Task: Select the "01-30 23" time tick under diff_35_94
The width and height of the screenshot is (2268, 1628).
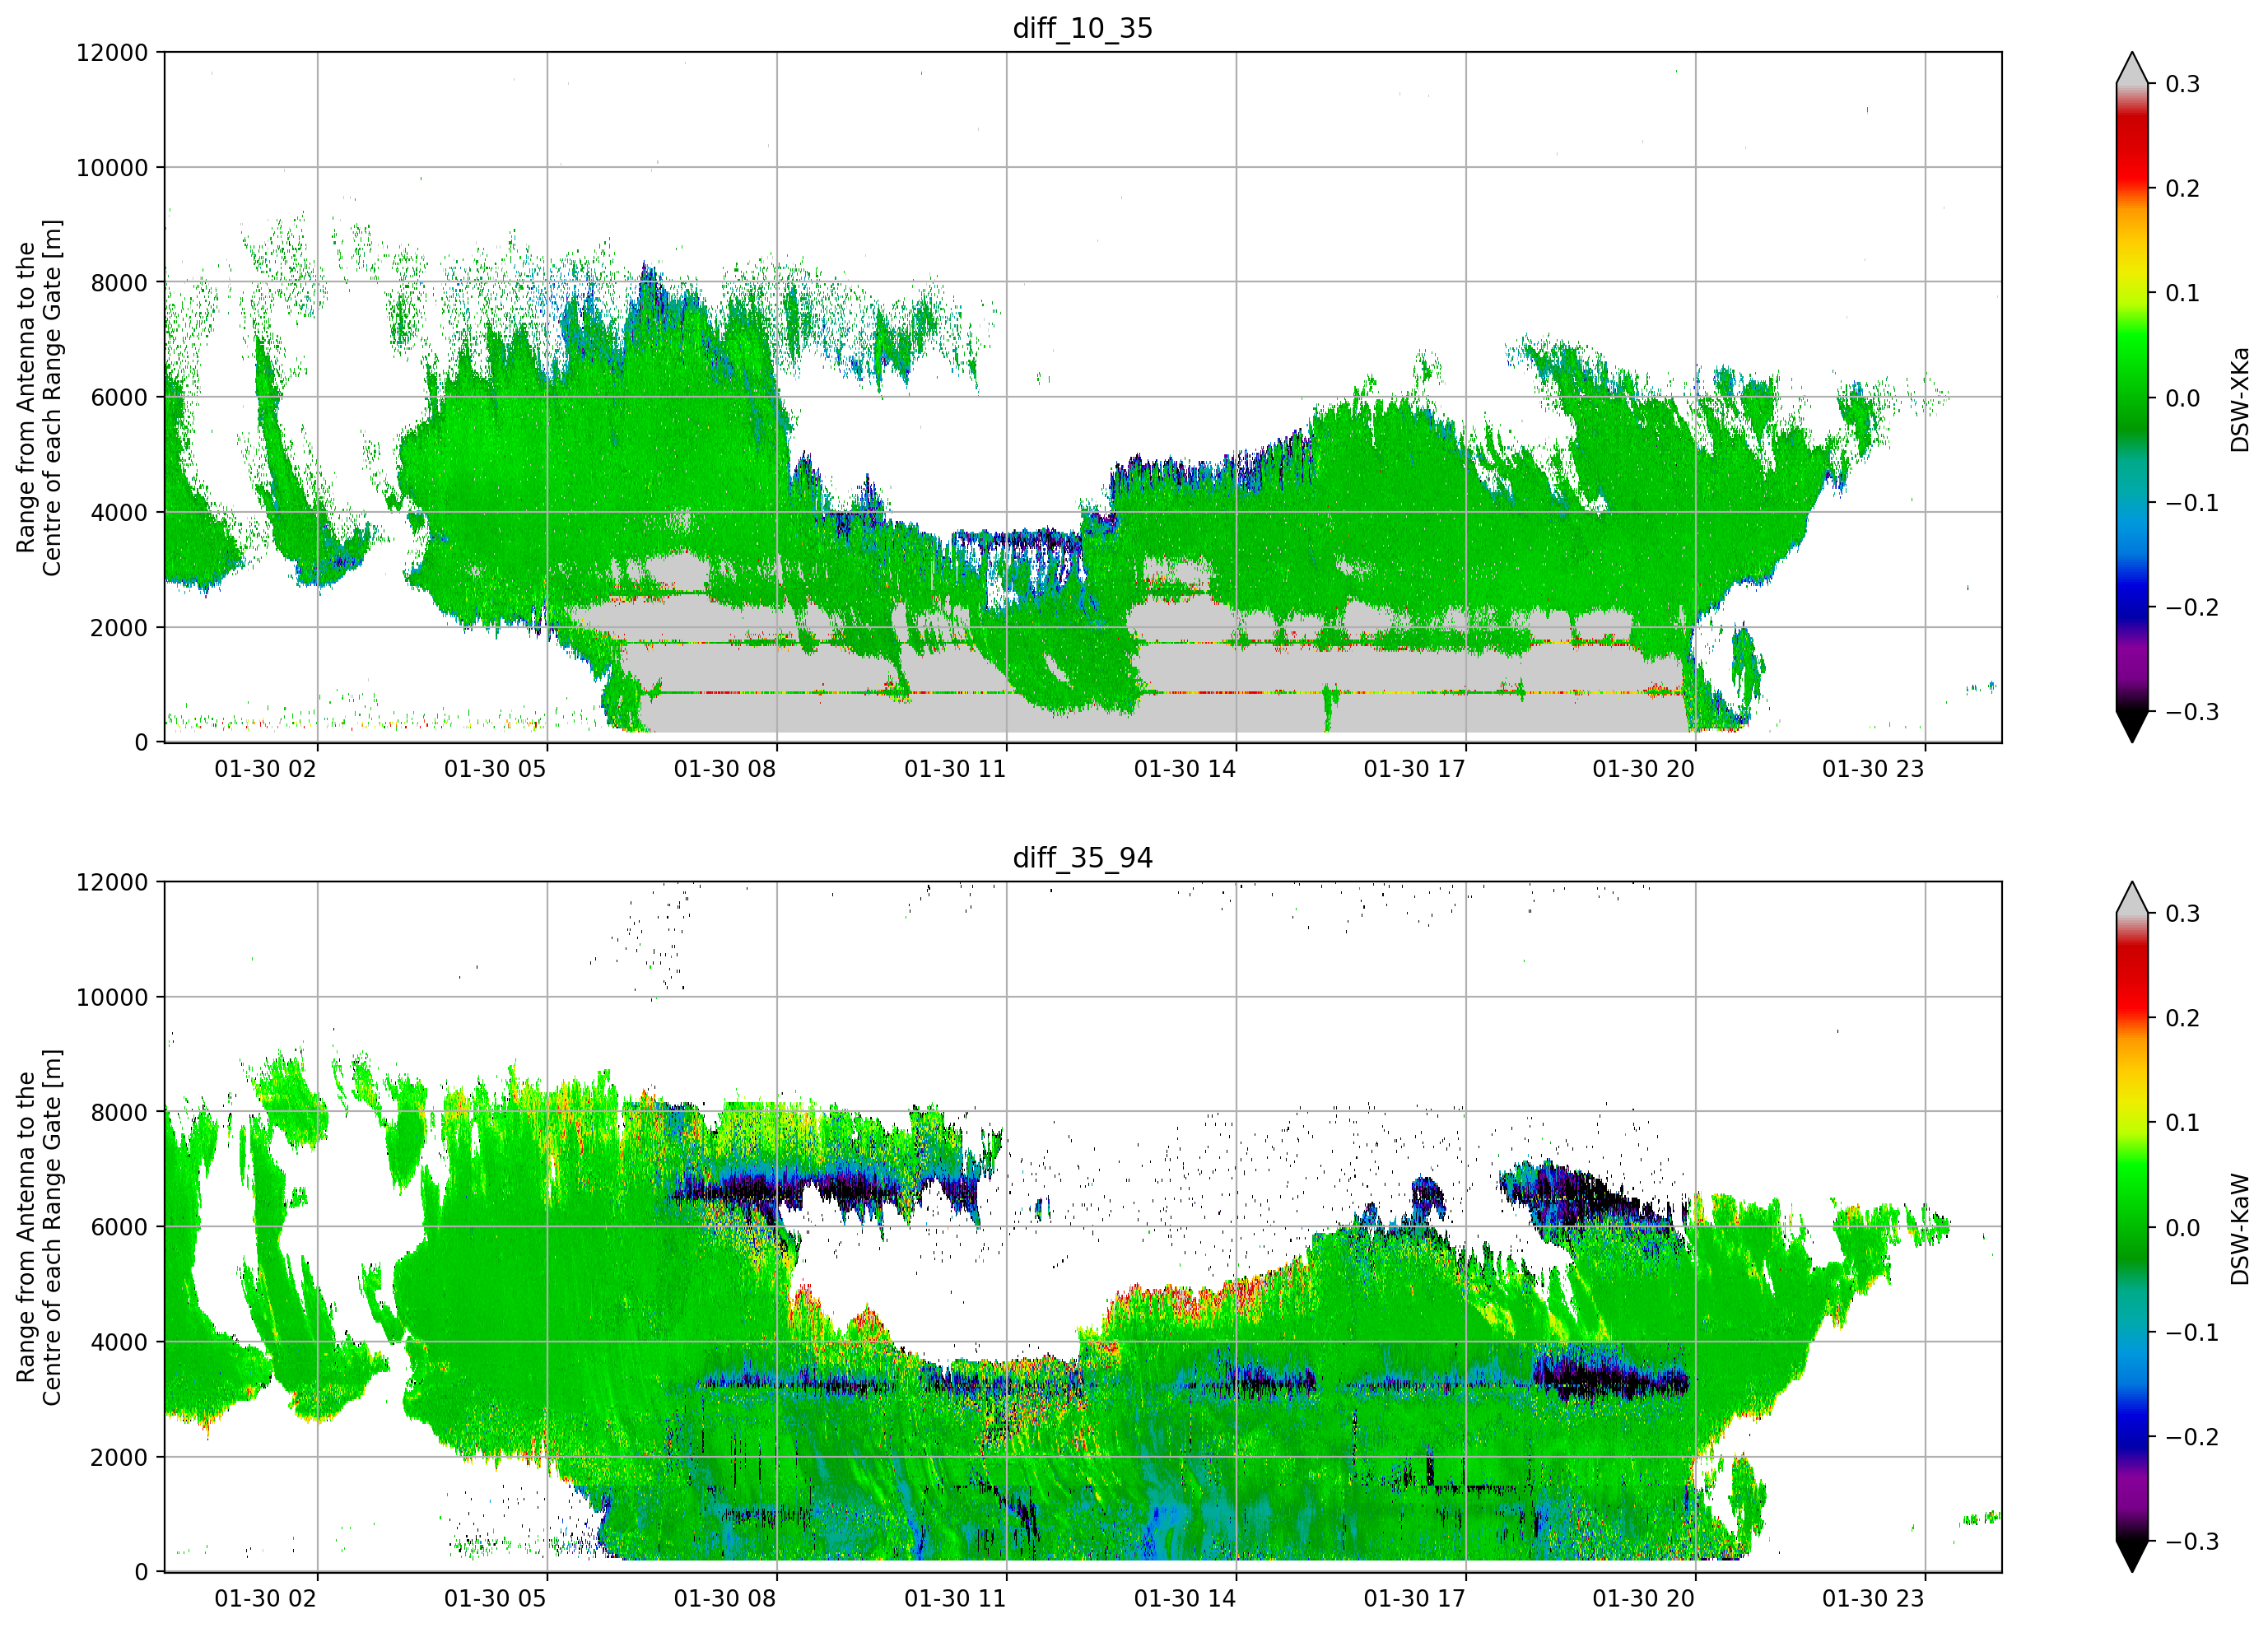Action: [1873, 1599]
